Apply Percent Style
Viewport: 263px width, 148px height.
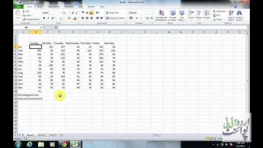click(x=137, y=18)
